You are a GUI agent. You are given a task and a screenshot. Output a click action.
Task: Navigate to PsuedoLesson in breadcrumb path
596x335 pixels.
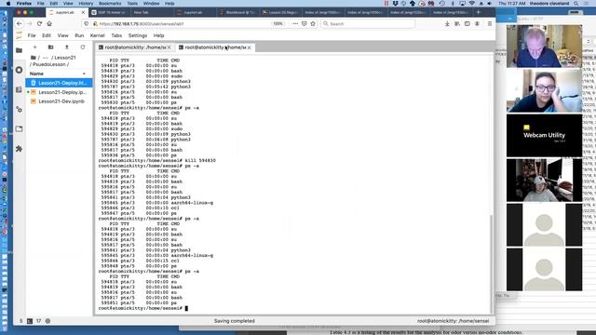[48, 64]
